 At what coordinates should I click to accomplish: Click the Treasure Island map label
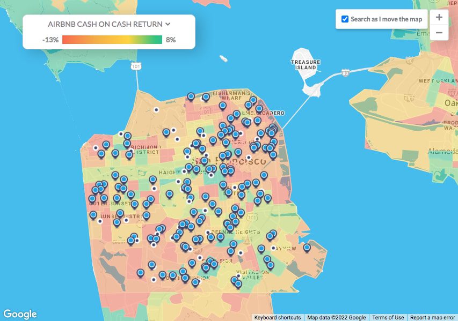(305, 65)
